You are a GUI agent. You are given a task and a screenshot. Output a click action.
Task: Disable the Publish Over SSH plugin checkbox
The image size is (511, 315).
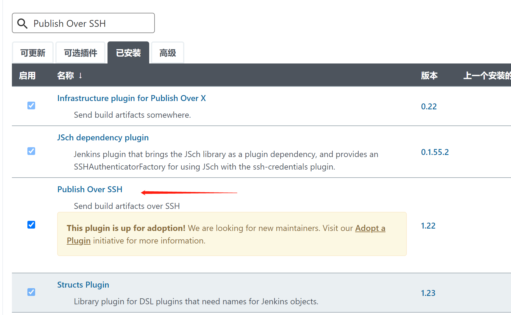pyautogui.click(x=31, y=225)
